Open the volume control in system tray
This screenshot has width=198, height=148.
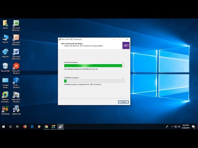click(x=179, y=127)
